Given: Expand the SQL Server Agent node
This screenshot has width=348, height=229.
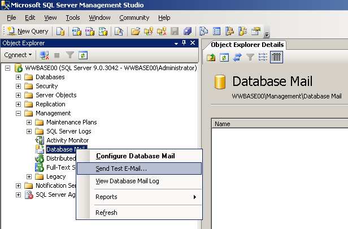Looking at the screenshot, I should [x=18, y=195].
